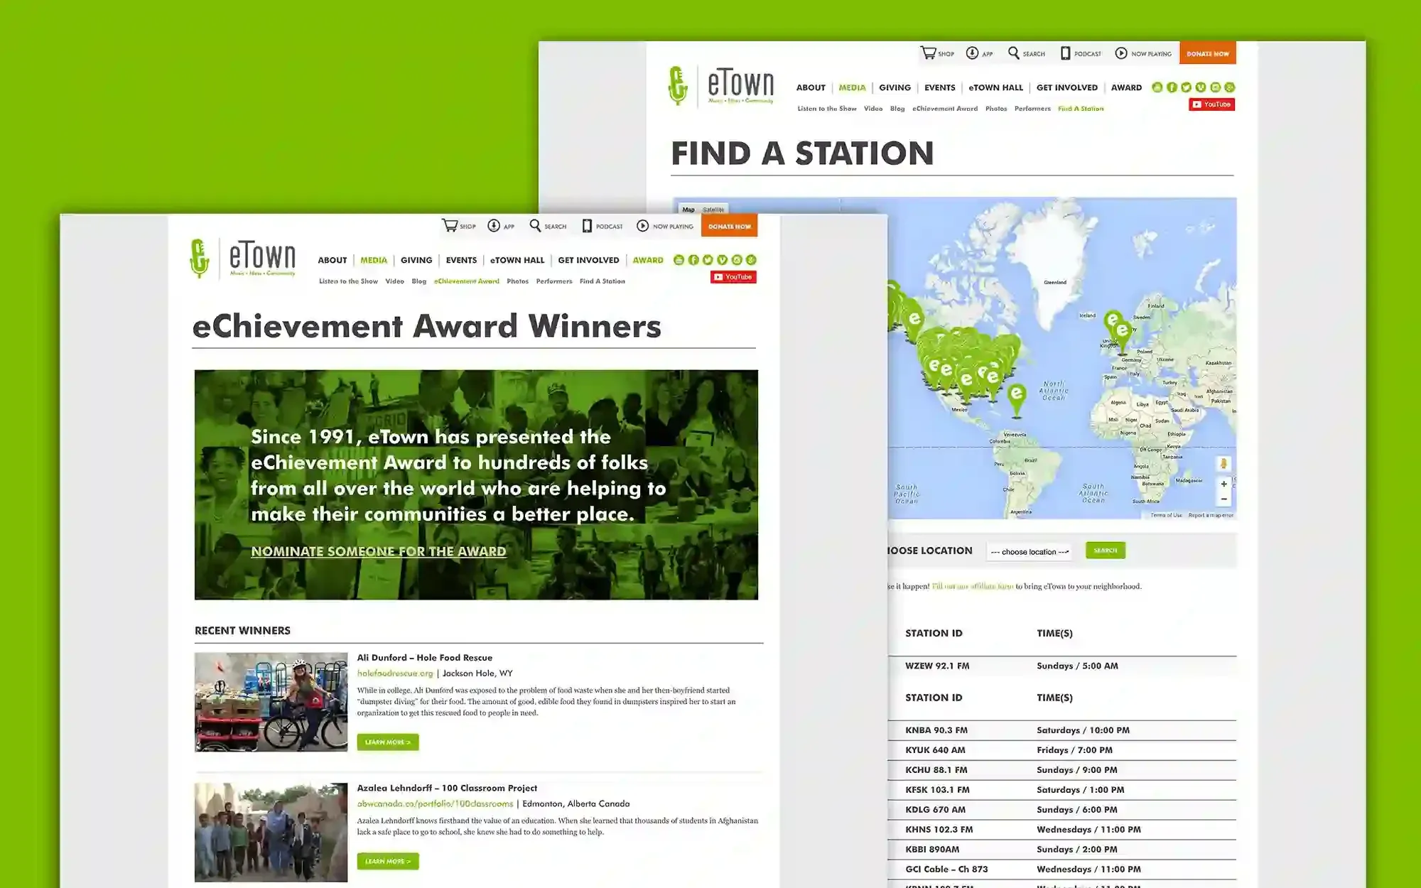
Task: Click App download icon on Find A Station page
Action: pyautogui.click(x=972, y=53)
